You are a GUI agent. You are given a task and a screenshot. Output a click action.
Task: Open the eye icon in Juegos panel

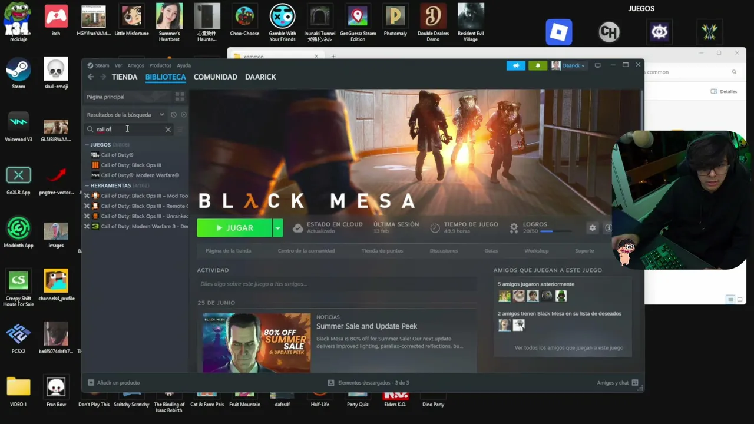(x=659, y=32)
